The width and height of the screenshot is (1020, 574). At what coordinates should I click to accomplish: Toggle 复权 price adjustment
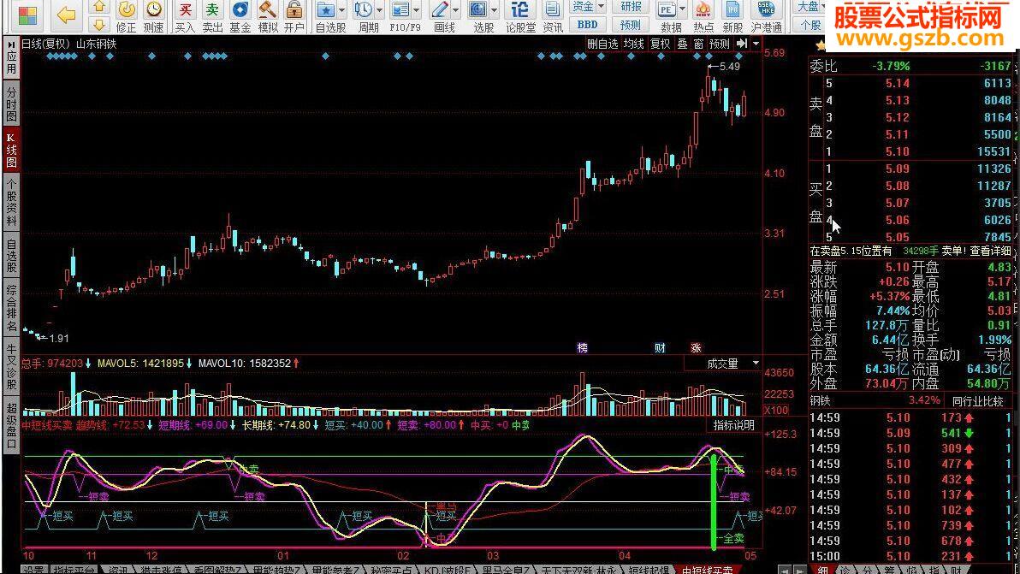661,44
